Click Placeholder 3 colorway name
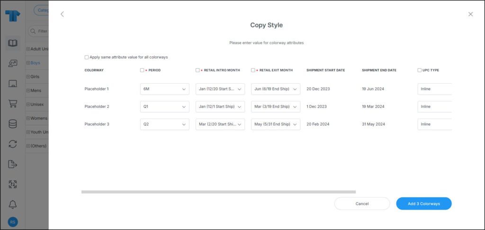 tap(97, 124)
